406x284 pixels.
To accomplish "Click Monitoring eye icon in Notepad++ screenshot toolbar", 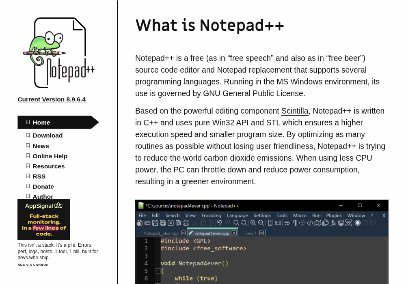I will click(348, 223).
